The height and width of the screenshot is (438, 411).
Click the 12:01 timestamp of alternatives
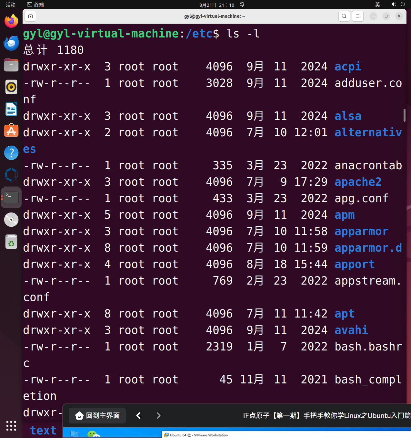click(311, 132)
